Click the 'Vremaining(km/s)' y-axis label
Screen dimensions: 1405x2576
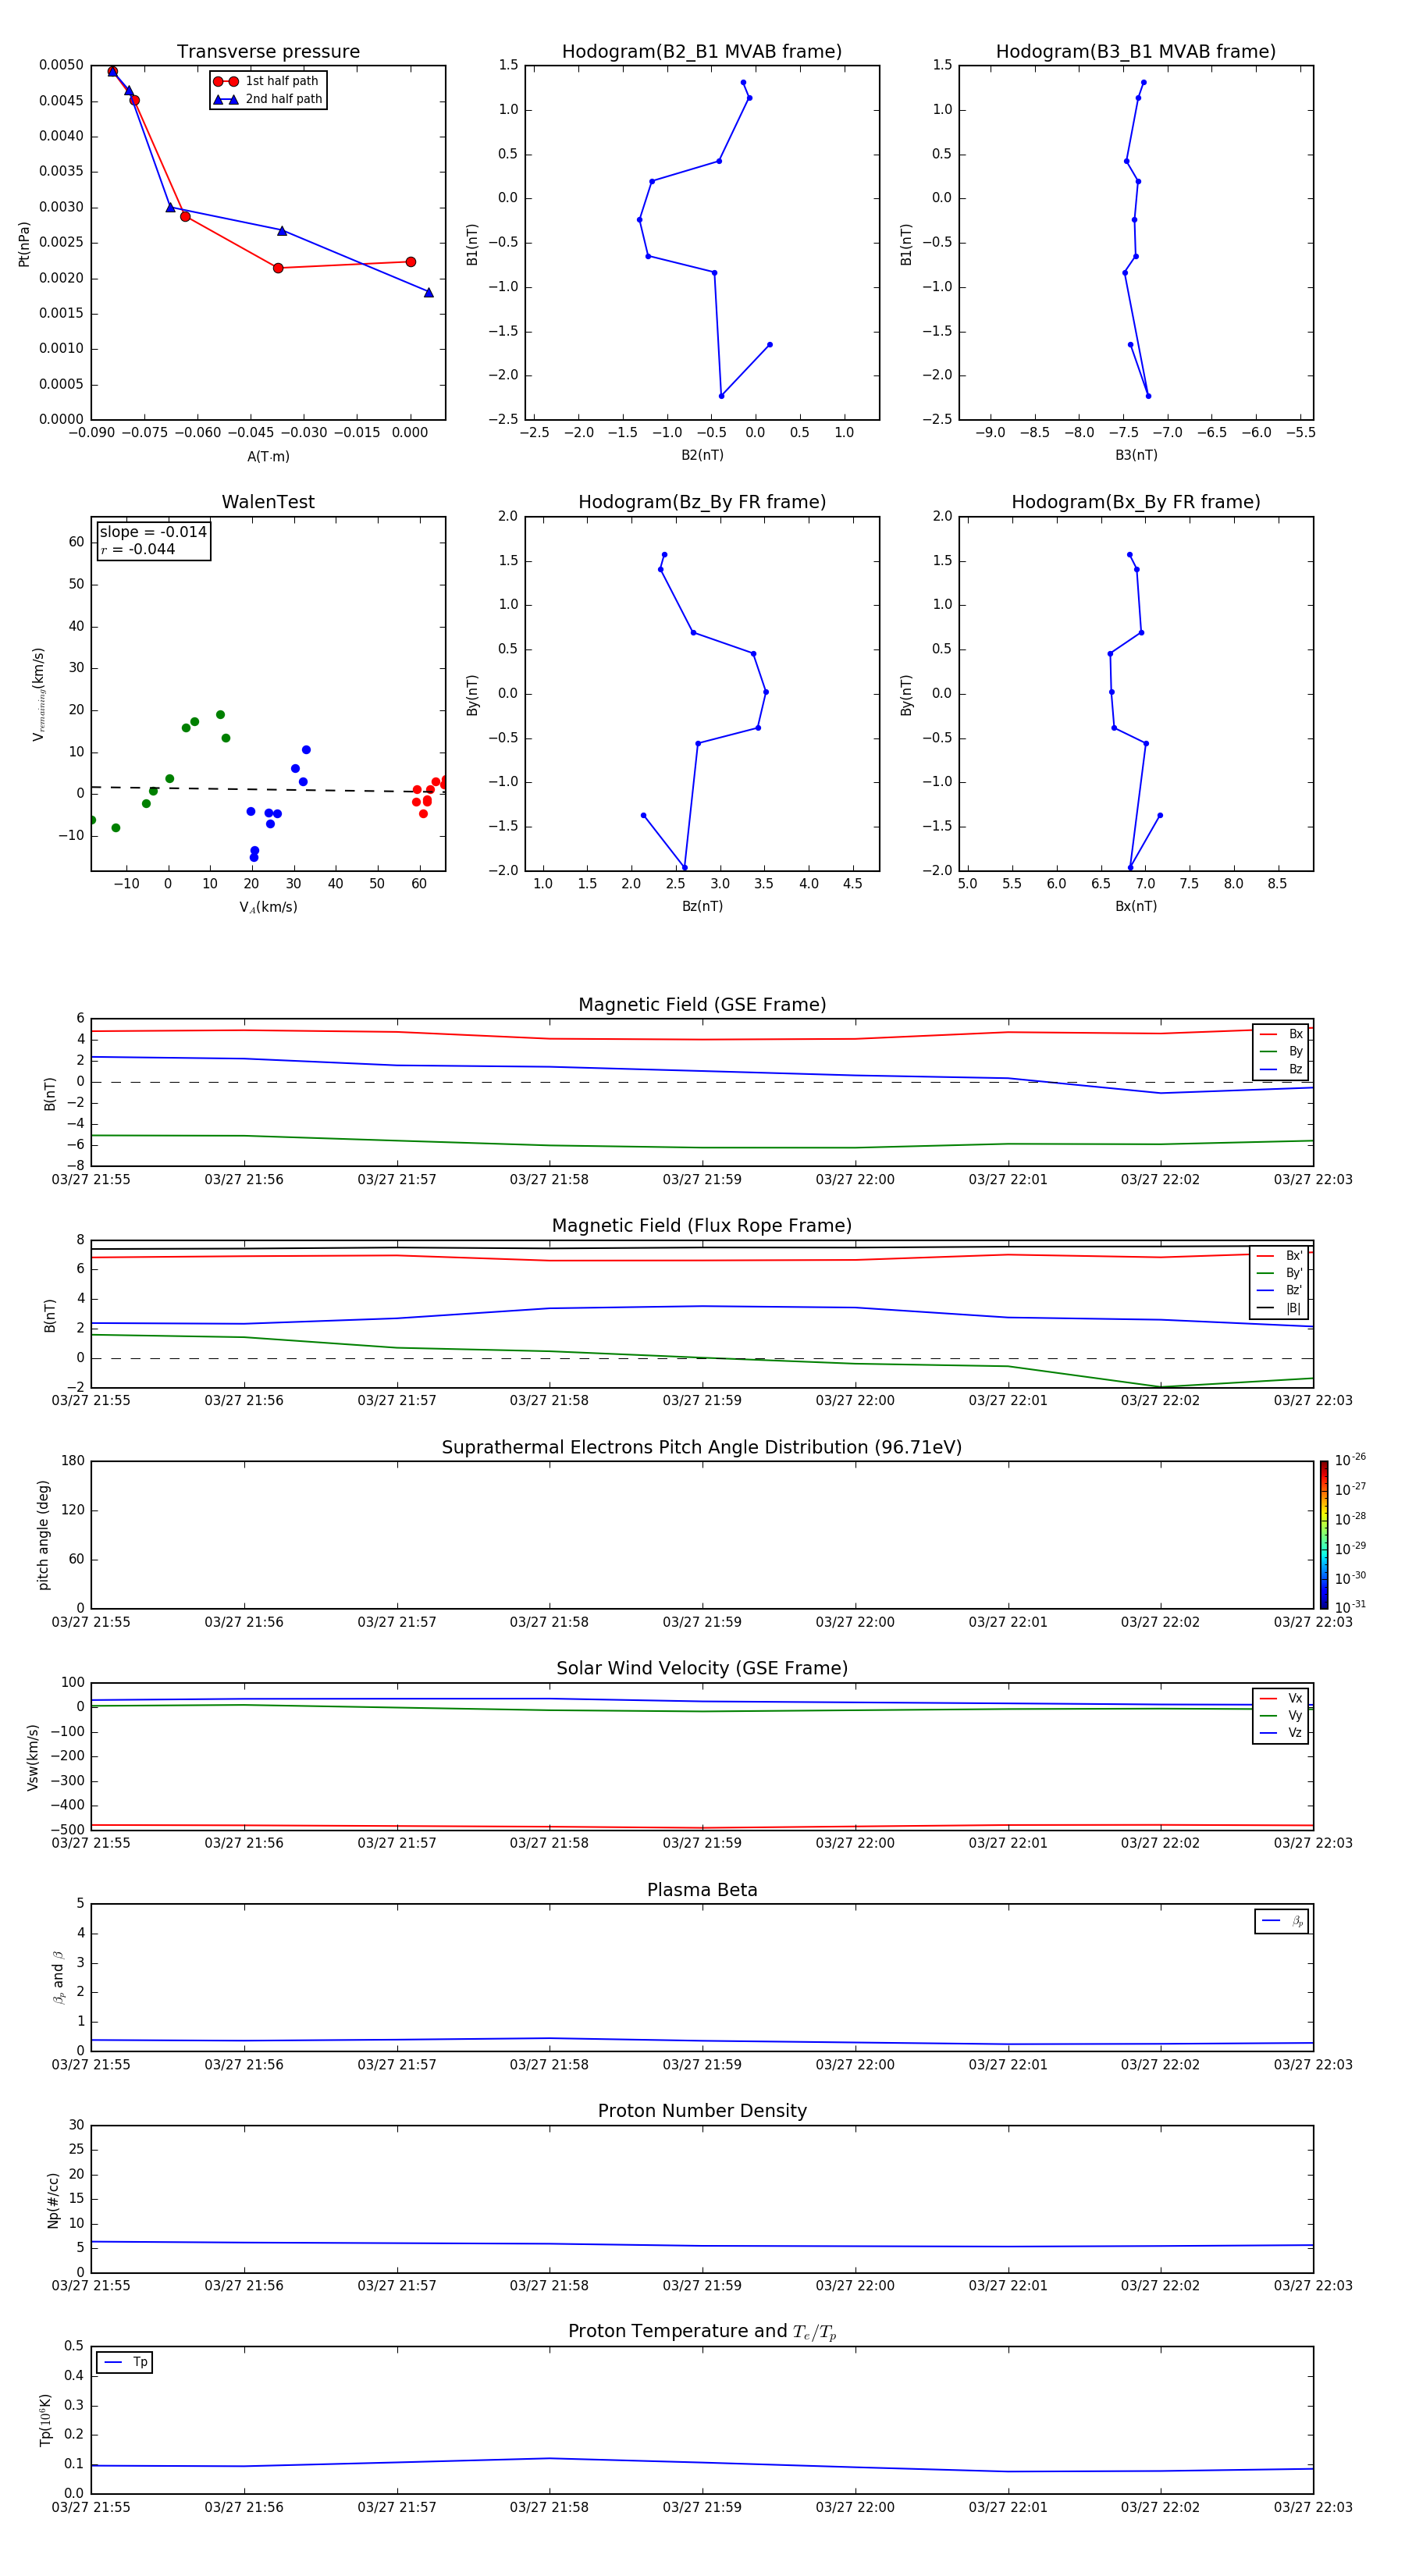pyautogui.click(x=38, y=694)
